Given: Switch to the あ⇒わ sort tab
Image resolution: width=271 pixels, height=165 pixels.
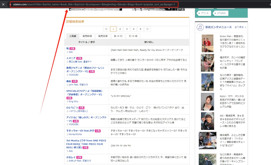Looking at the screenshot, I should tap(118, 36).
